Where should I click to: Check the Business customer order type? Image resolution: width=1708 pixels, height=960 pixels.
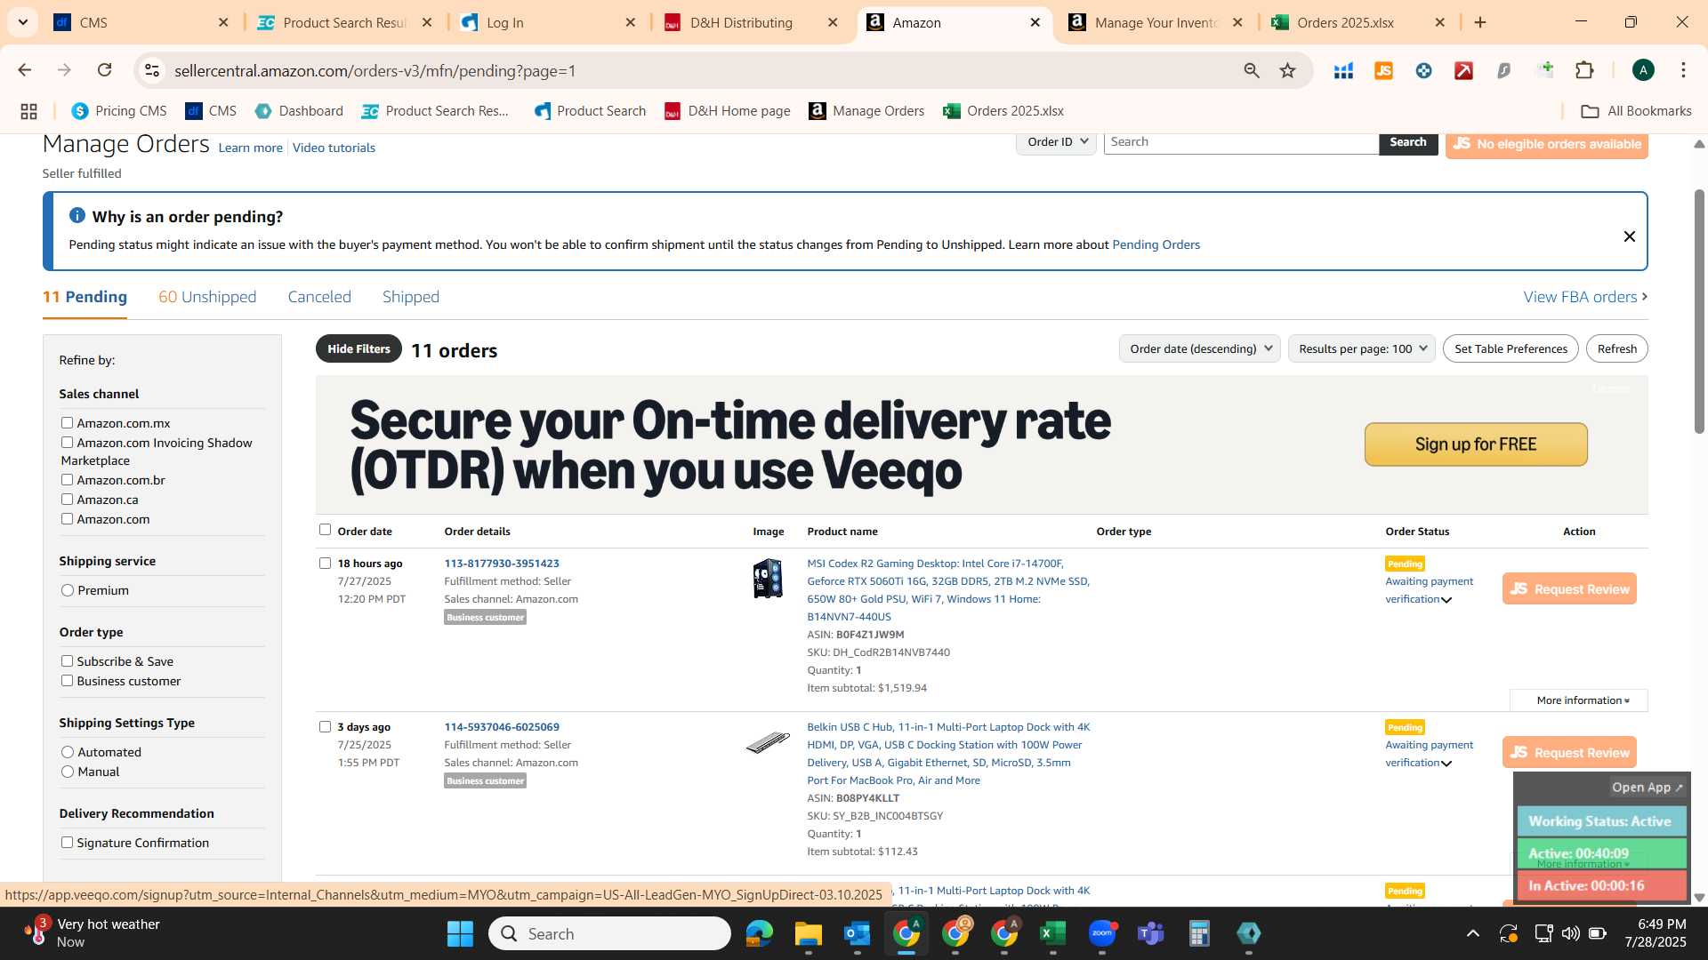(67, 681)
